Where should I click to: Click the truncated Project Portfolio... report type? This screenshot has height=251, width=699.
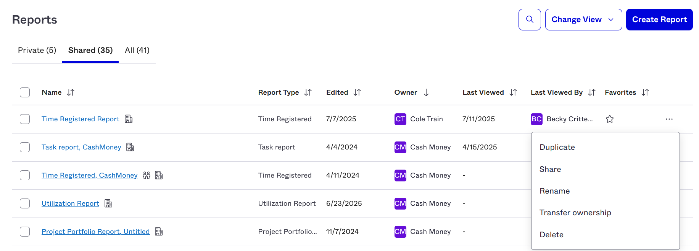(288, 232)
